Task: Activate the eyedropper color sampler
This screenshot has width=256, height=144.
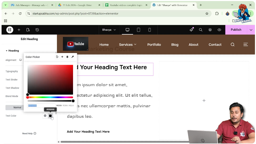Action: point(73,57)
